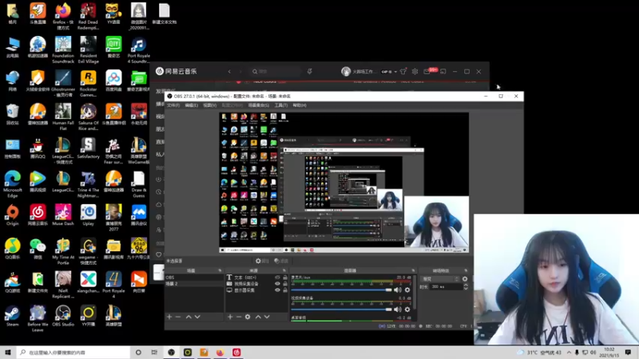This screenshot has height=359, width=639.
Task: Mute the 麦克风/Aux audio channel
Action: (397, 290)
